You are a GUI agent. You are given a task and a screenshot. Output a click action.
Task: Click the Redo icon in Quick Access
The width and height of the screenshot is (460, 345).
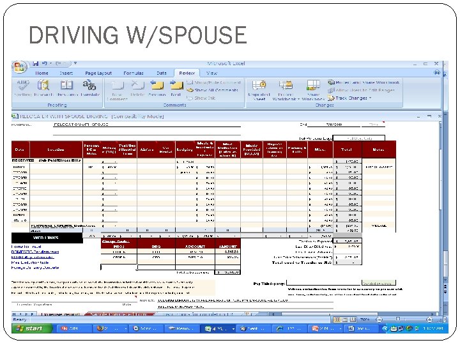click(59, 63)
